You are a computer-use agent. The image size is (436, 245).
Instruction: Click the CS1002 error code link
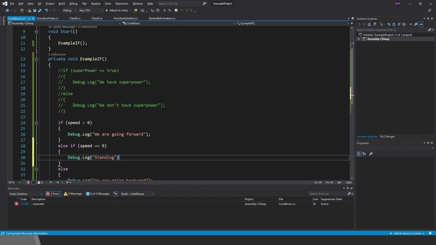[x=25, y=204]
